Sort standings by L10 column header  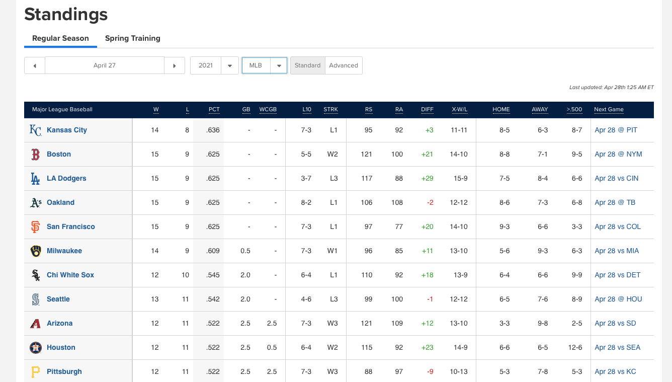307,109
